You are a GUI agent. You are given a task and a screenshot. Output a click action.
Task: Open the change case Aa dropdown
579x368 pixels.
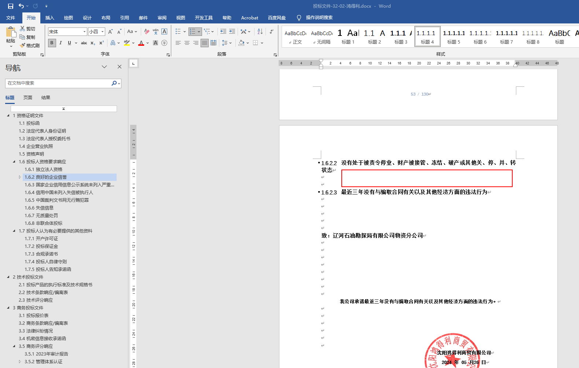click(x=132, y=31)
